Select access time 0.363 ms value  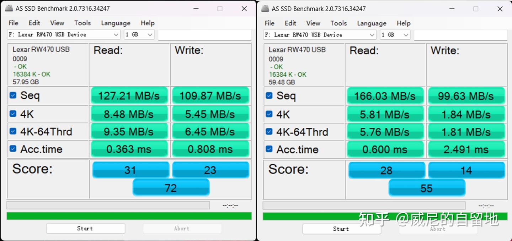click(129, 149)
